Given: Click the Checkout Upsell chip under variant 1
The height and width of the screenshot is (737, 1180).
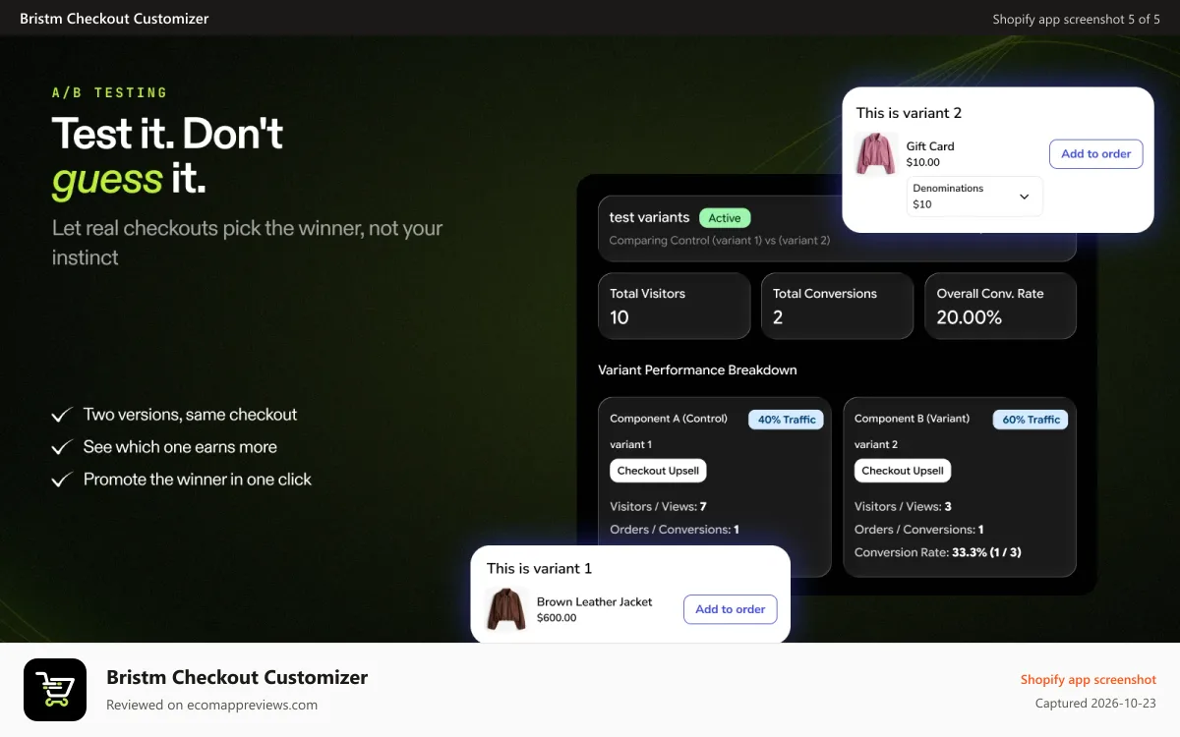Looking at the screenshot, I should [658, 471].
